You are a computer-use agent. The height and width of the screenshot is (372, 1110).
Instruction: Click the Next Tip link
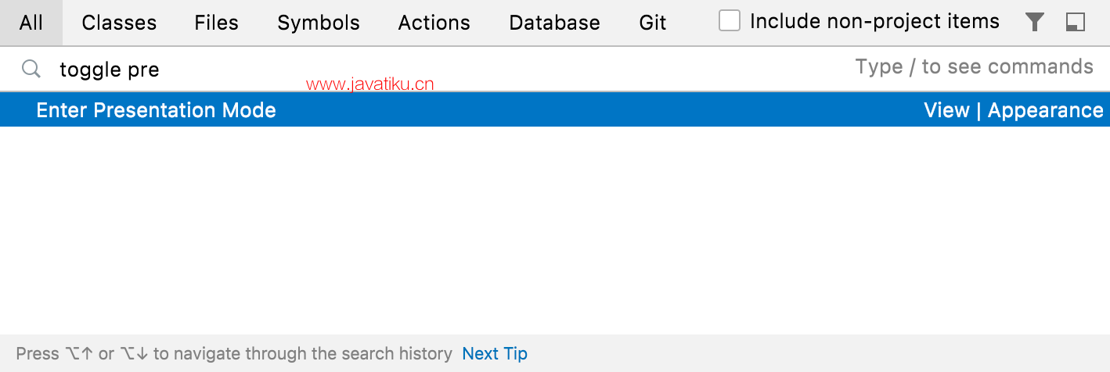(495, 354)
